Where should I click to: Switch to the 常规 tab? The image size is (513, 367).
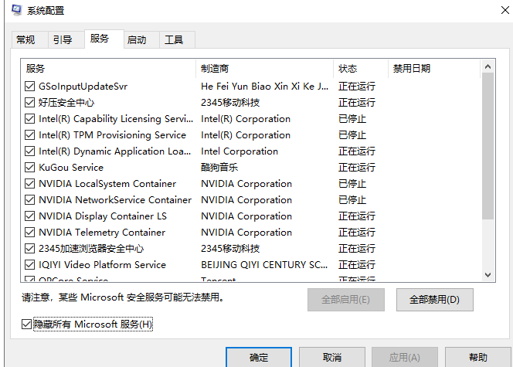point(25,40)
